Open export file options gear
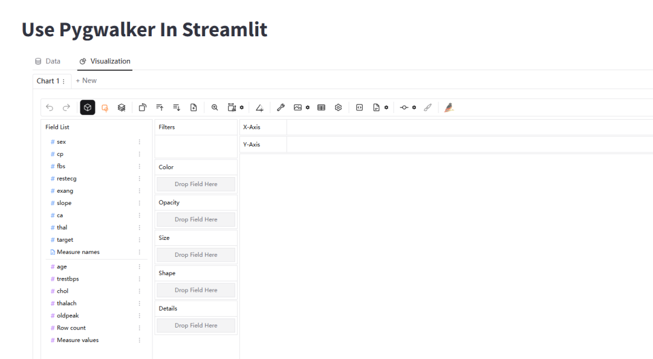Viewport: 653px width, 359px height. pos(386,108)
